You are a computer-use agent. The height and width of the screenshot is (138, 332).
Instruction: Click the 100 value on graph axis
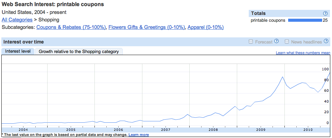tap(325, 69)
